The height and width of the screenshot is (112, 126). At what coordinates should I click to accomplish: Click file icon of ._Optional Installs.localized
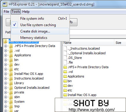click(x=65, y=53)
